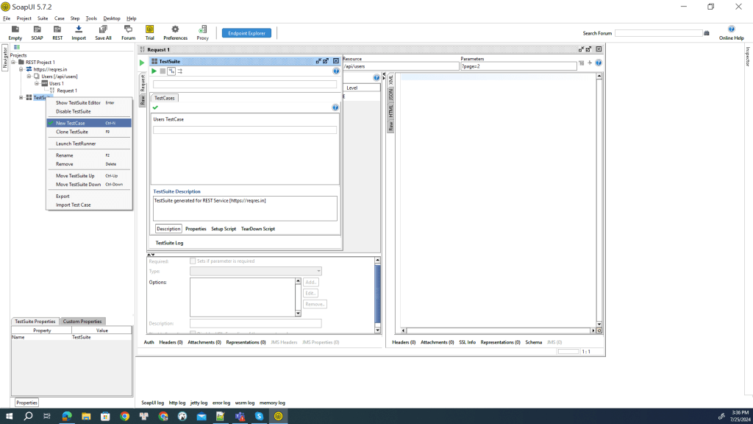
Task: Toggle the parallel run mode button in TestSuite
Action: pos(180,71)
